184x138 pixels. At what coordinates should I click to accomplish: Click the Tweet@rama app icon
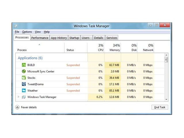(x=24, y=84)
